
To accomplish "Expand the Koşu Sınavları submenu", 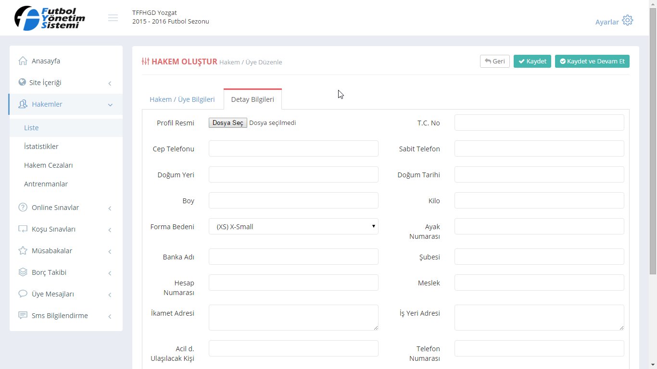I will (x=110, y=230).
